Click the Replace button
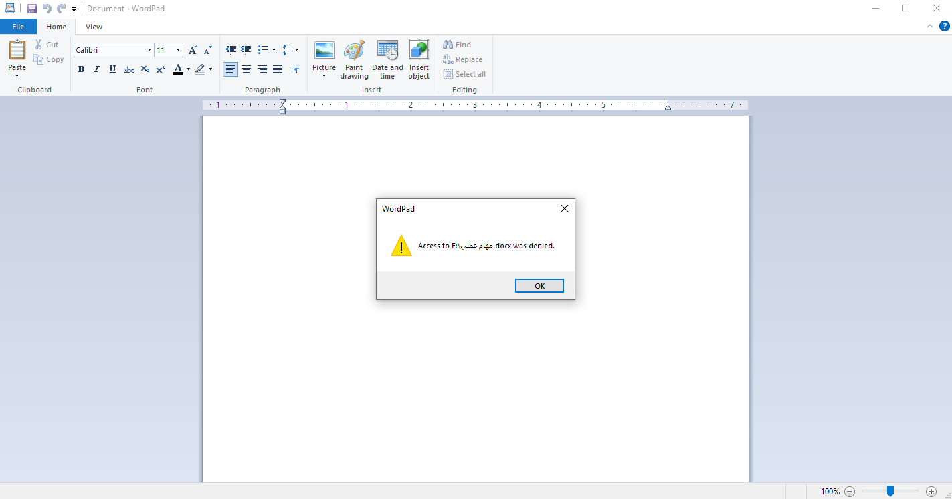 [x=463, y=59]
